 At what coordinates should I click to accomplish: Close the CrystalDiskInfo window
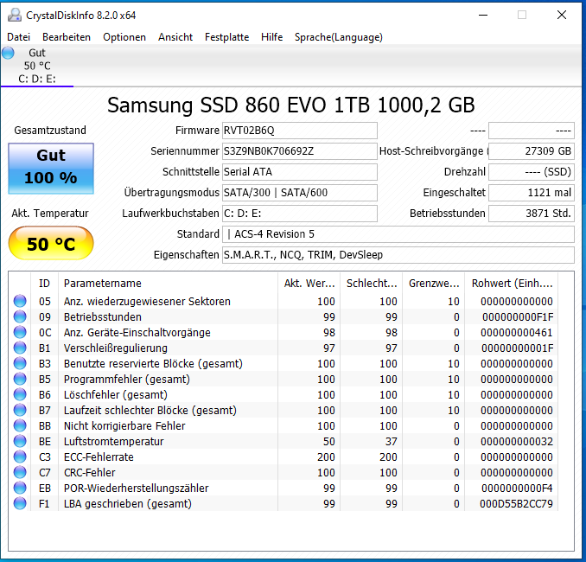point(561,16)
